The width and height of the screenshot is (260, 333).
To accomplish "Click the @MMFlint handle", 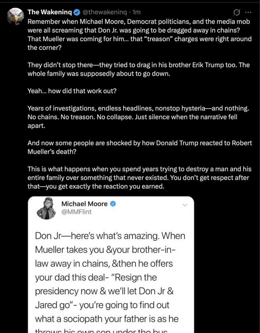I will [x=76, y=212].
